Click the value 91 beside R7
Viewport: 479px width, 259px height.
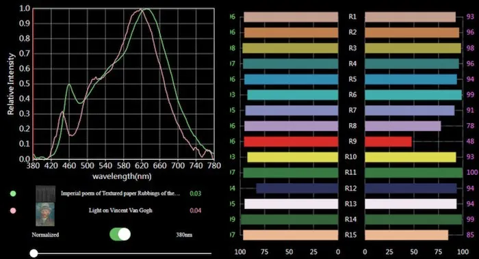click(x=470, y=110)
